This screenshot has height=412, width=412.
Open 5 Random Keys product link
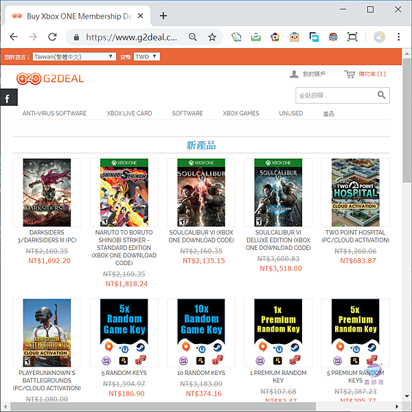[124, 373]
